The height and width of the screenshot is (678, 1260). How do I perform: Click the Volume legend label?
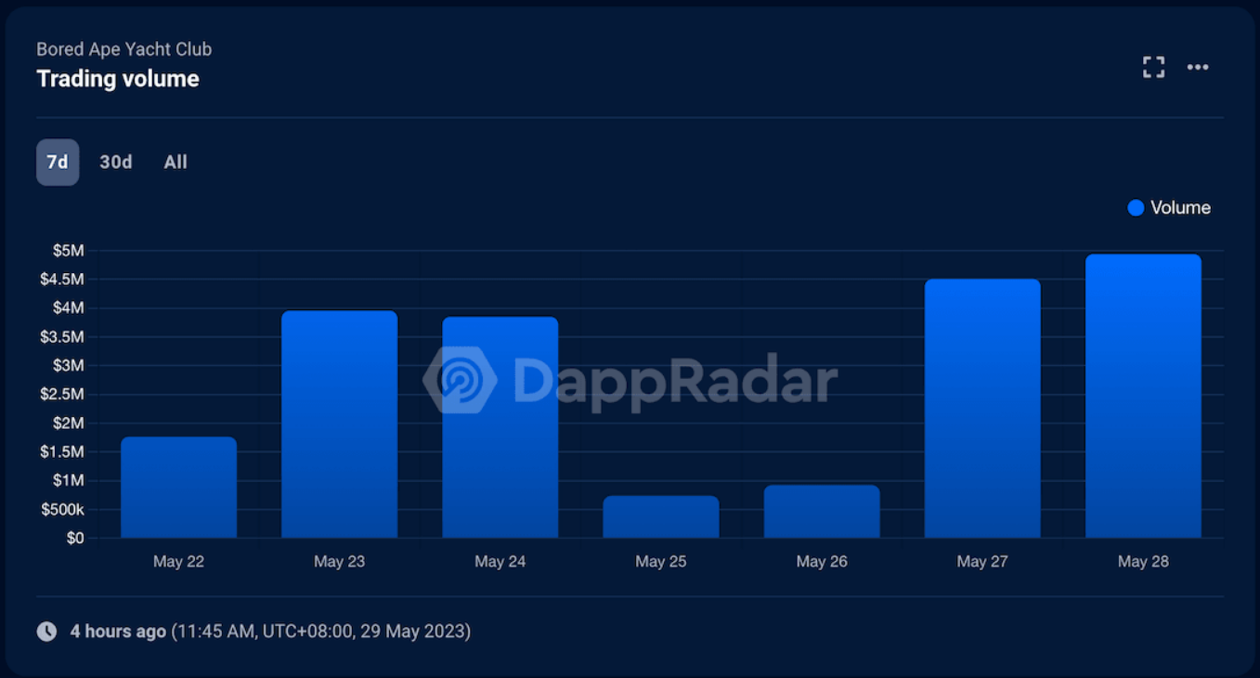1180,208
